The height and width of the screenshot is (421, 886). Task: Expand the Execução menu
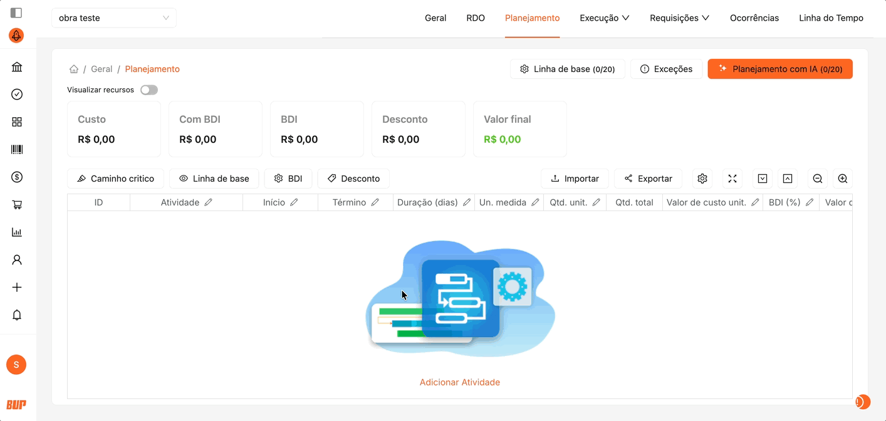604,18
